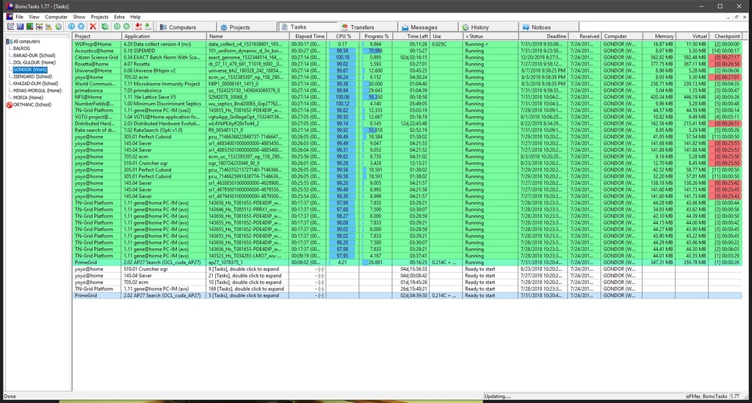Select the '169 [Tasks]' TN-Grid Platform row
The image size is (752, 403).
pyautogui.click(x=407, y=289)
